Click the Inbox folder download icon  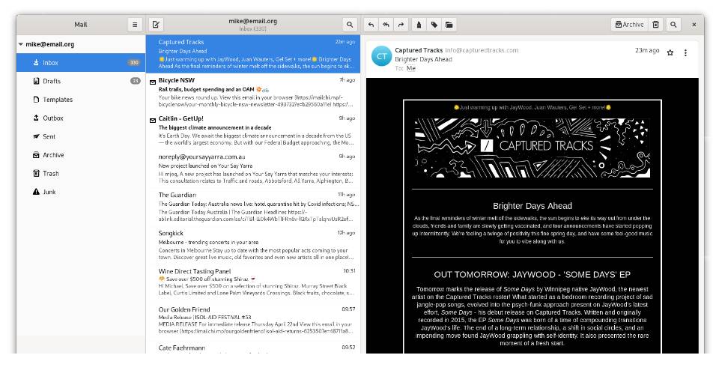click(36, 63)
